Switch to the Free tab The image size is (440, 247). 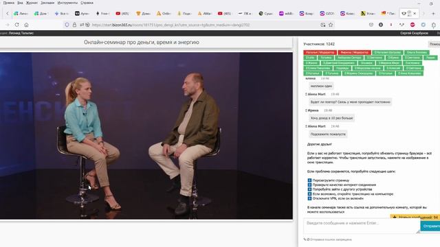tap(102, 14)
